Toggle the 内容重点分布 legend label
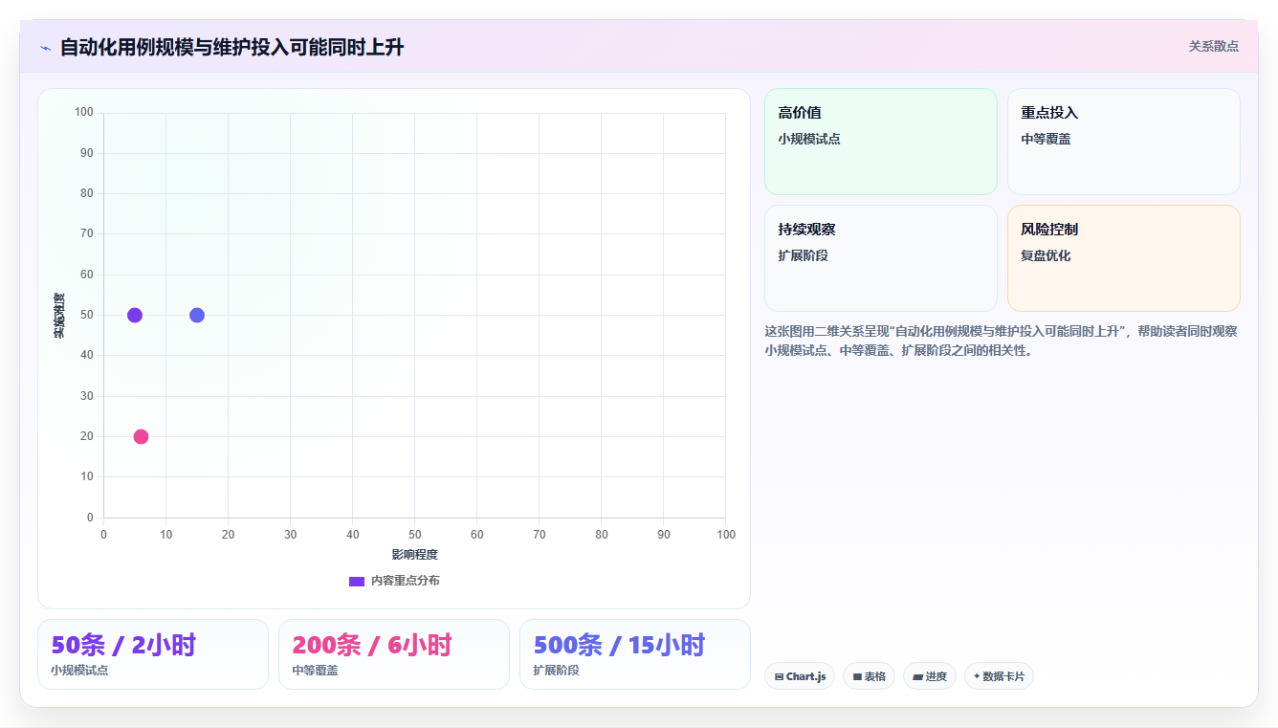This screenshot has width=1278, height=728. pyautogui.click(x=406, y=581)
